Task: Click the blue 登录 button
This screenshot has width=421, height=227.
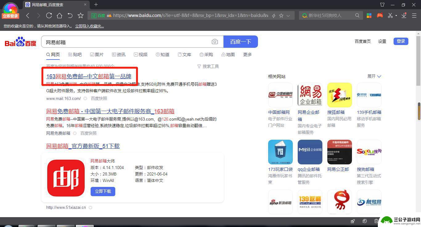Action: 401,41
